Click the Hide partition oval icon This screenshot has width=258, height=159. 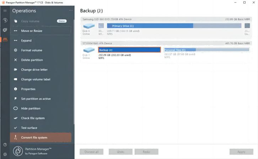pyautogui.click(x=16, y=108)
